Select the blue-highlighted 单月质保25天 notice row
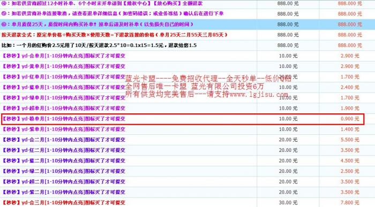Image resolution: width=375 pixels, height=207 pixels. 187,25
